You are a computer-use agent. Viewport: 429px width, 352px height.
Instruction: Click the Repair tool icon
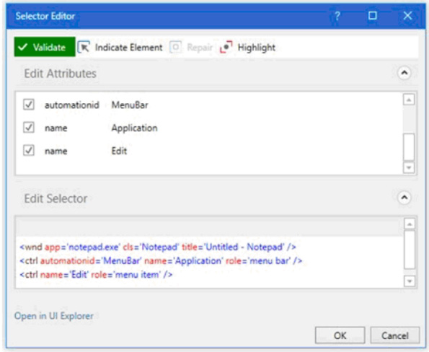[175, 47]
